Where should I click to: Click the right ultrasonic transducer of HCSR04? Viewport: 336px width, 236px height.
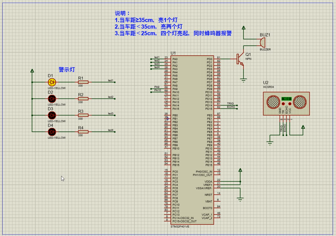[300, 102]
